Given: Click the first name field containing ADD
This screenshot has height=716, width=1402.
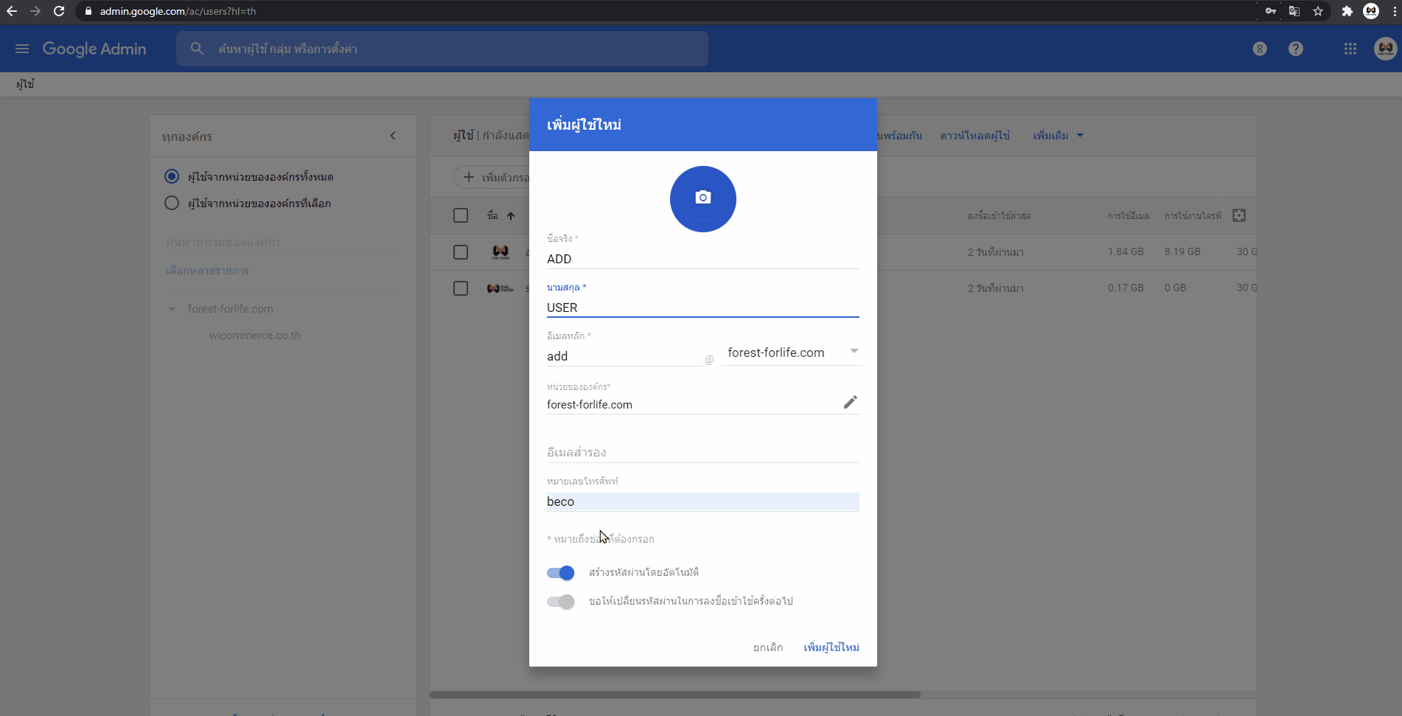Looking at the screenshot, I should click(x=703, y=259).
